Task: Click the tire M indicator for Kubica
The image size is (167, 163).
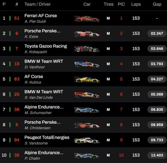Action: click(x=108, y=79)
